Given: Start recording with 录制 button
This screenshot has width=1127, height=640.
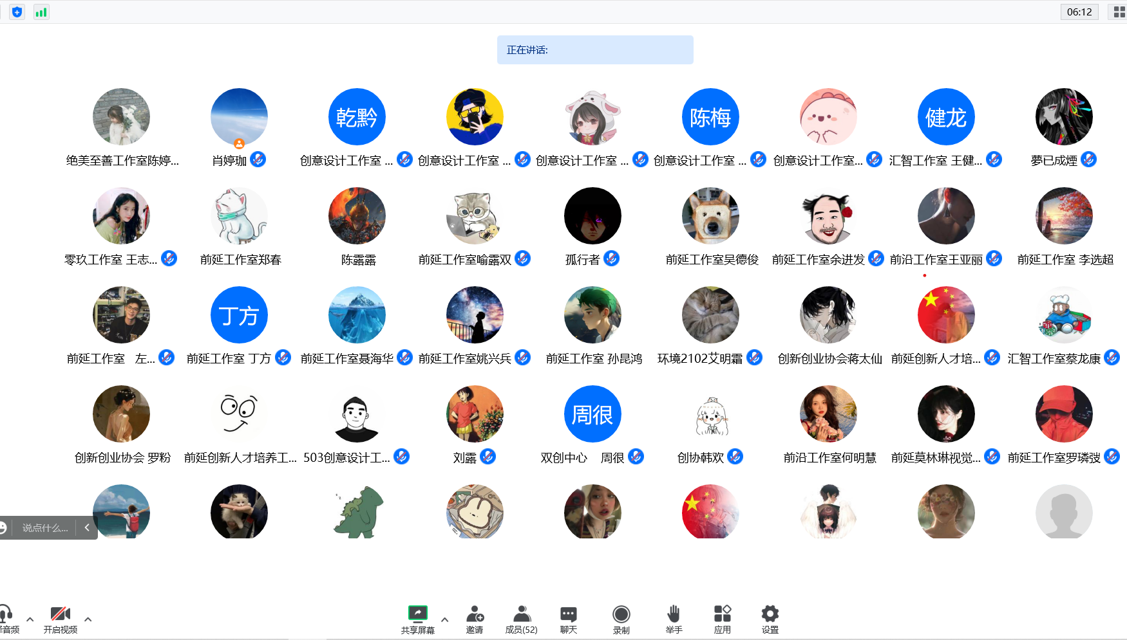Looking at the screenshot, I should coord(621,614).
